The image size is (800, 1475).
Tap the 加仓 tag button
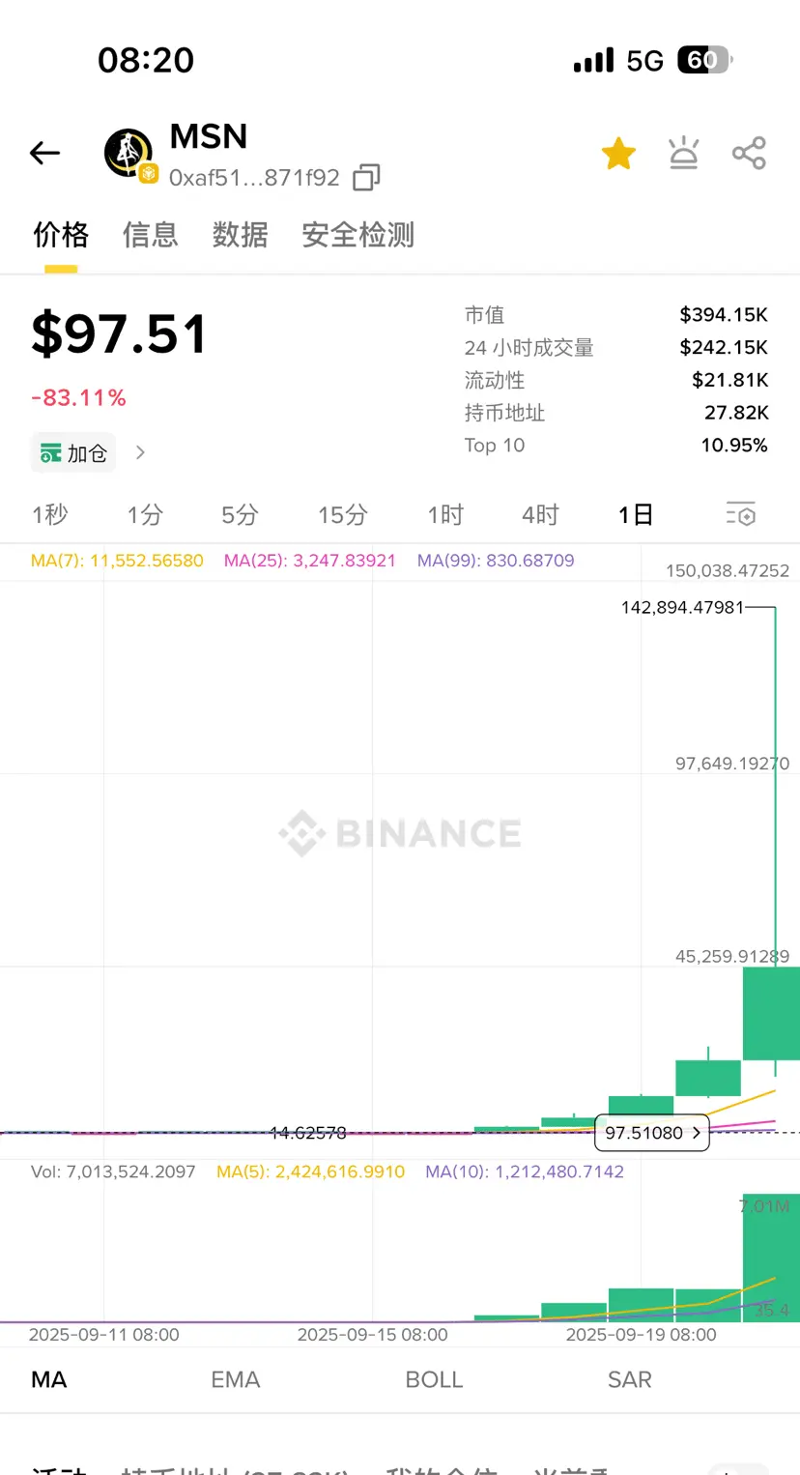(73, 452)
